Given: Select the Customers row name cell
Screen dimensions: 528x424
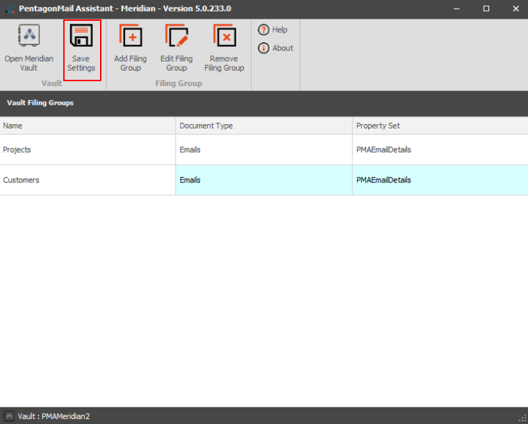Looking at the screenshot, I should tap(88, 180).
